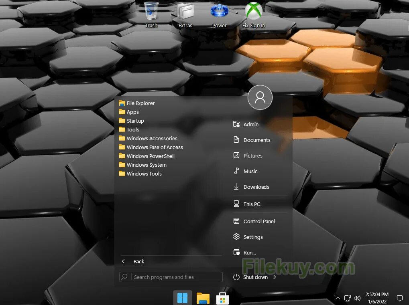Click the volume speaker tray icon
The height and width of the screenshot is (305, 409).
pos(357,298)
